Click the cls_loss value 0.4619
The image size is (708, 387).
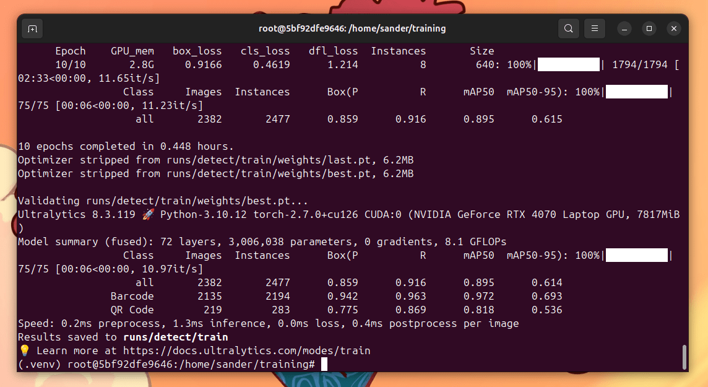click(271, 64)
